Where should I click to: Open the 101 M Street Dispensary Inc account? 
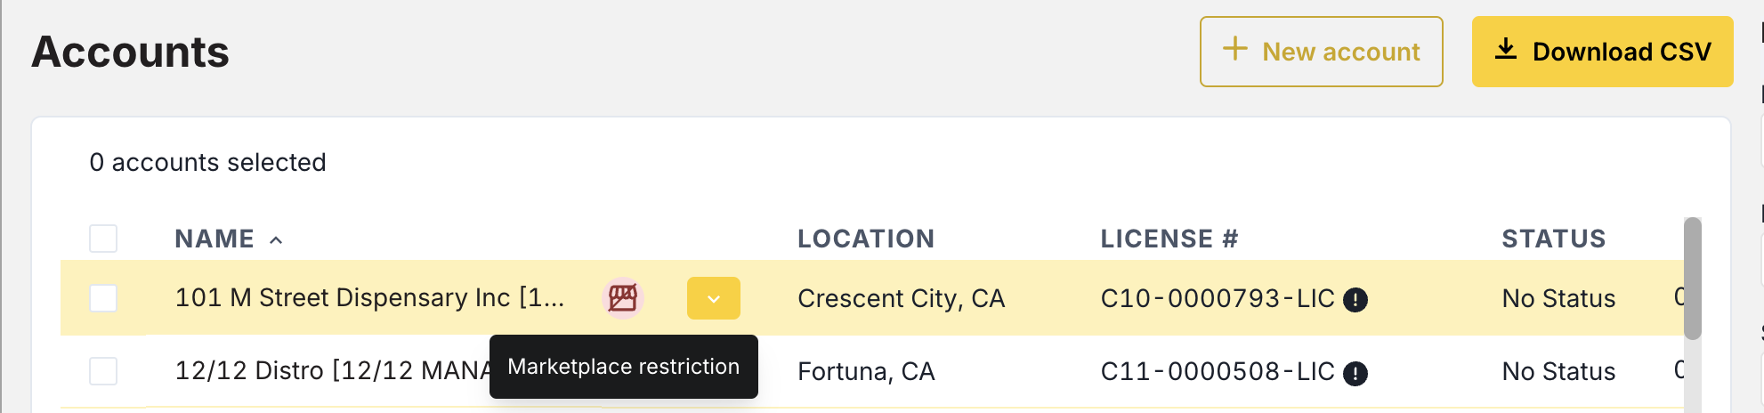[368, 297]
